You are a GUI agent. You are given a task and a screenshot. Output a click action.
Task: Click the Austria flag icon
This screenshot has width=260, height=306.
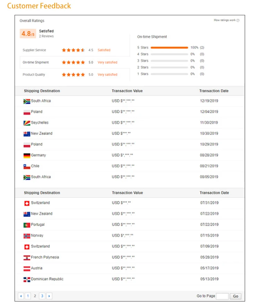coord(27,269)
